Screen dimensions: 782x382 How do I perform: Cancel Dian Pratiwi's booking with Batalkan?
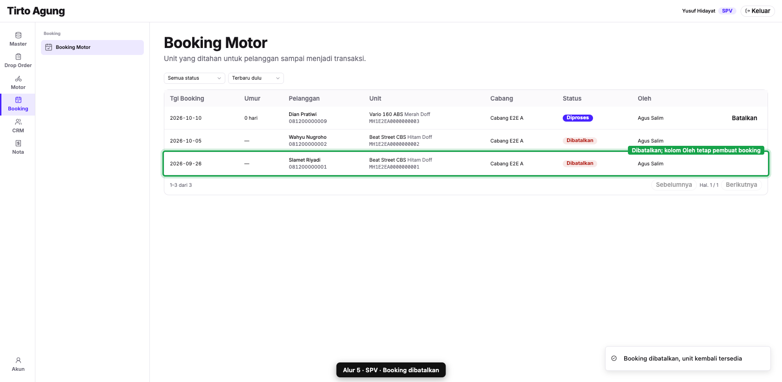(x=744, y=118)
